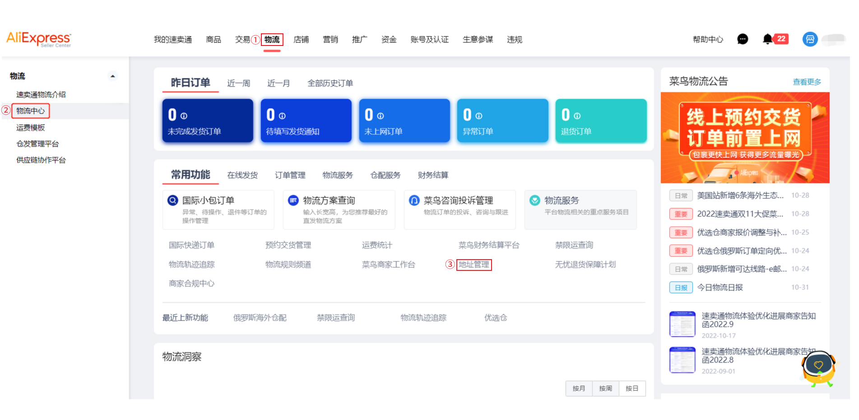Open 运费统计 link
Screen dimensions: 859x420
click(377, 245)
